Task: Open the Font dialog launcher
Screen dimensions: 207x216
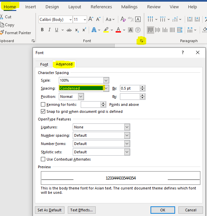Action: (142, 41)
